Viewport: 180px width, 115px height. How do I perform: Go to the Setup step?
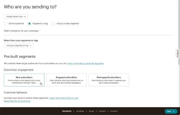click(x=91, y=111)
